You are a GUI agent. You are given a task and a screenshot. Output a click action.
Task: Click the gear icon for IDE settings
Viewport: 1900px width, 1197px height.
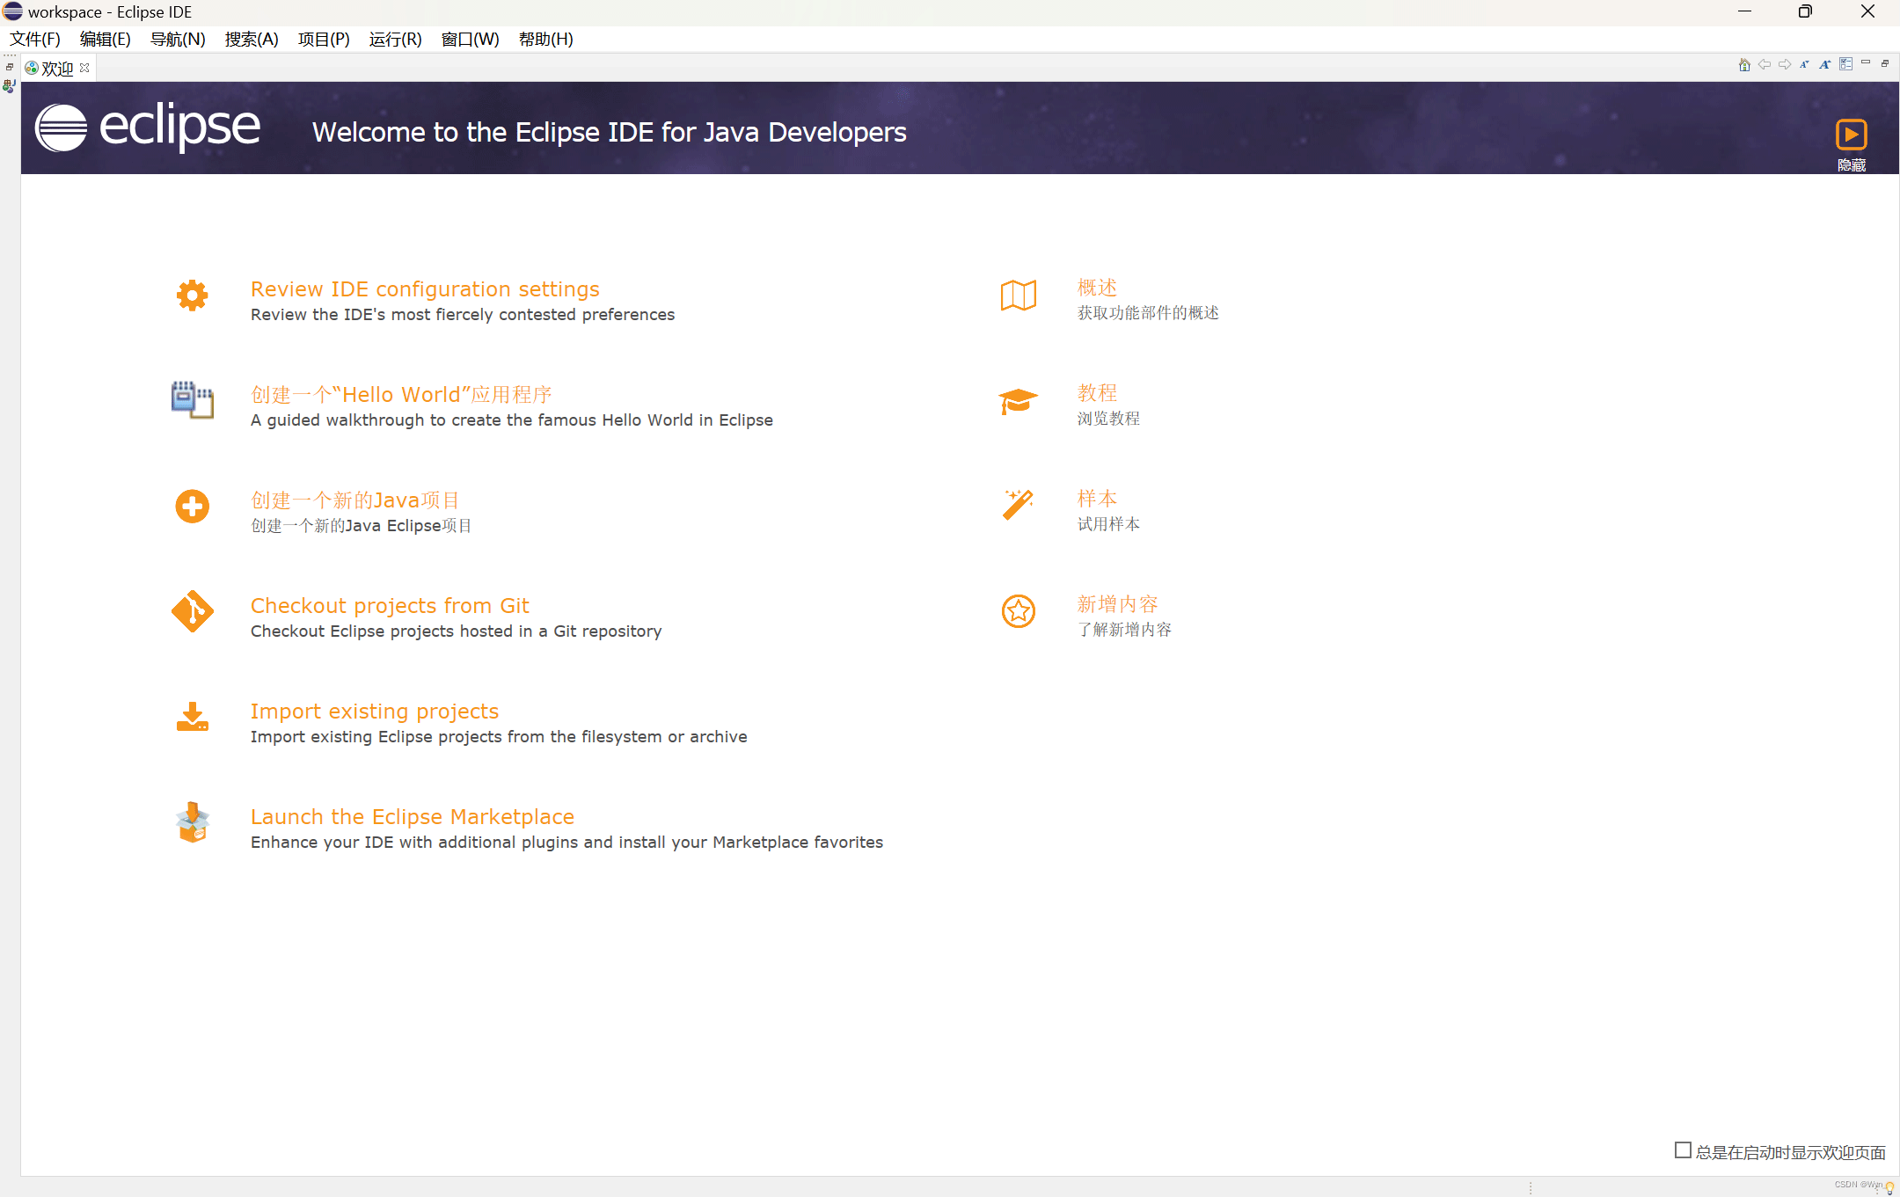[x=192, y=296]
